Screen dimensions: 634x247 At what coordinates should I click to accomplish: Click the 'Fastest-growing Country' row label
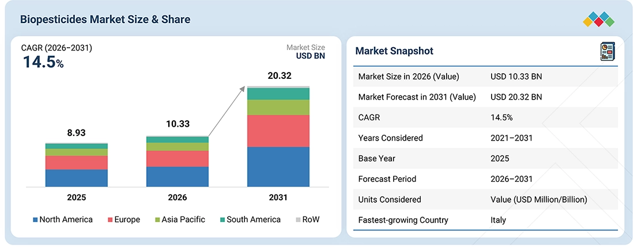pos(403,220)
